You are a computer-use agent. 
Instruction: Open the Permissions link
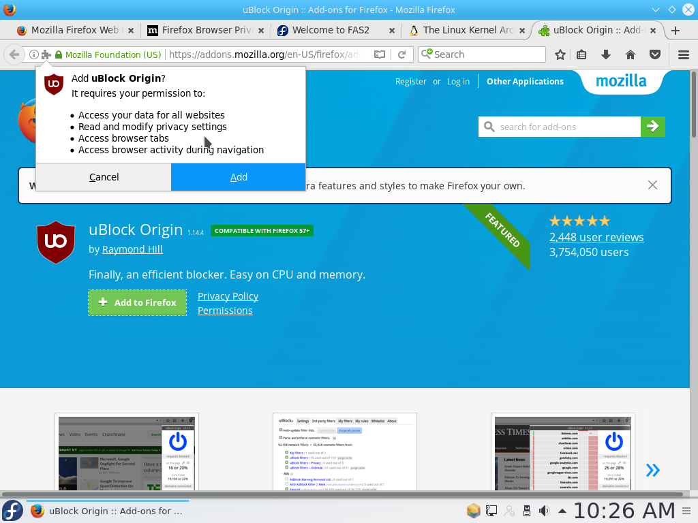(x=225, y=311)
